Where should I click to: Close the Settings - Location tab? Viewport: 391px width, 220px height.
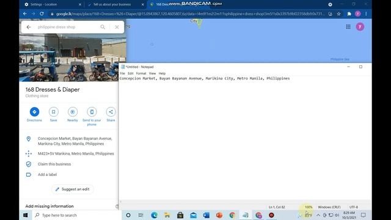click(x=80, y=4)
